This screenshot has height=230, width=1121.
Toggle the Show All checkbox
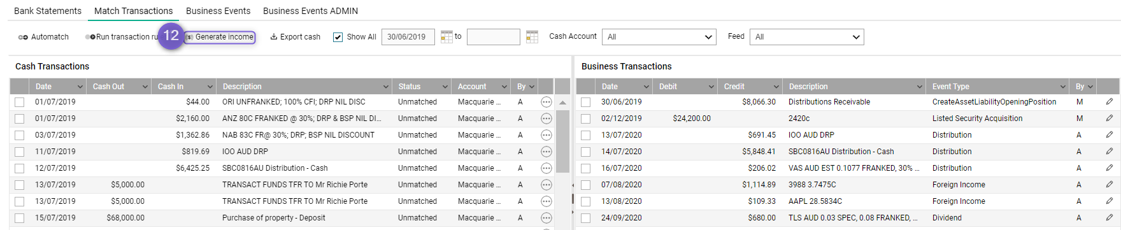[338, 37]
